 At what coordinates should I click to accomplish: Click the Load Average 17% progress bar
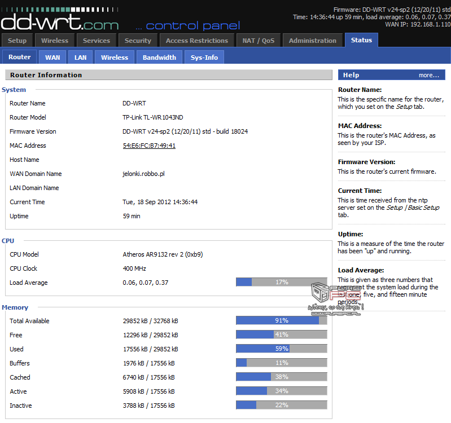coord(281,282)
